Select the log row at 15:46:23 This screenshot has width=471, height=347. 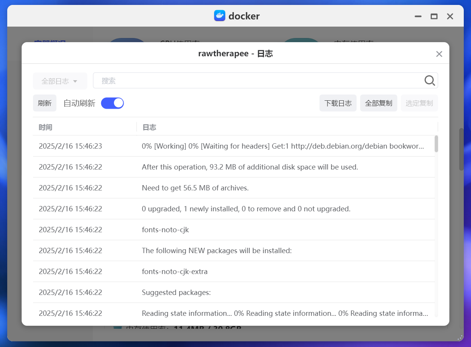coord(234,146)
